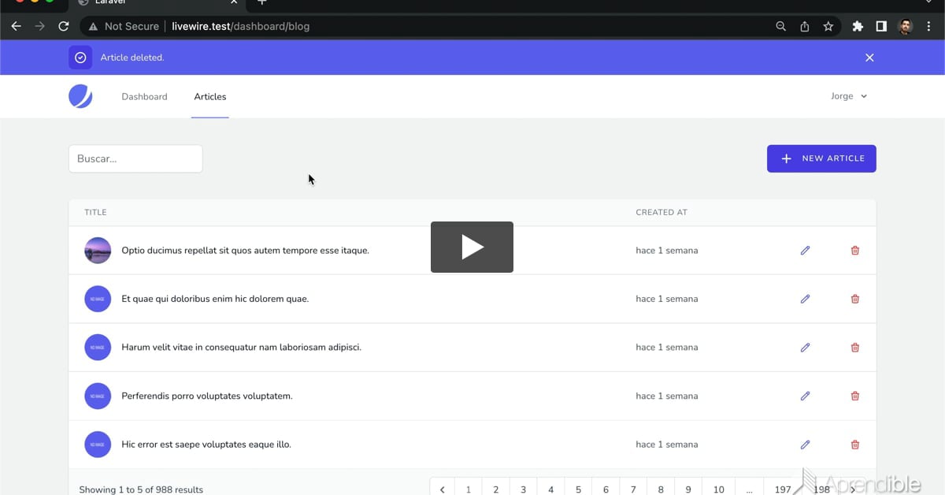
Task: Go to the Dashboard nav tab
Action: tap(144, 96)
